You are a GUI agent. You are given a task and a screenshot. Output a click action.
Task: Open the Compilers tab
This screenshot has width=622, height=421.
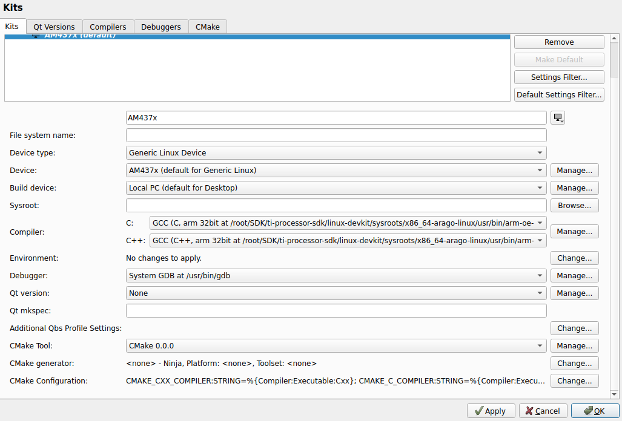pos(108,27)
